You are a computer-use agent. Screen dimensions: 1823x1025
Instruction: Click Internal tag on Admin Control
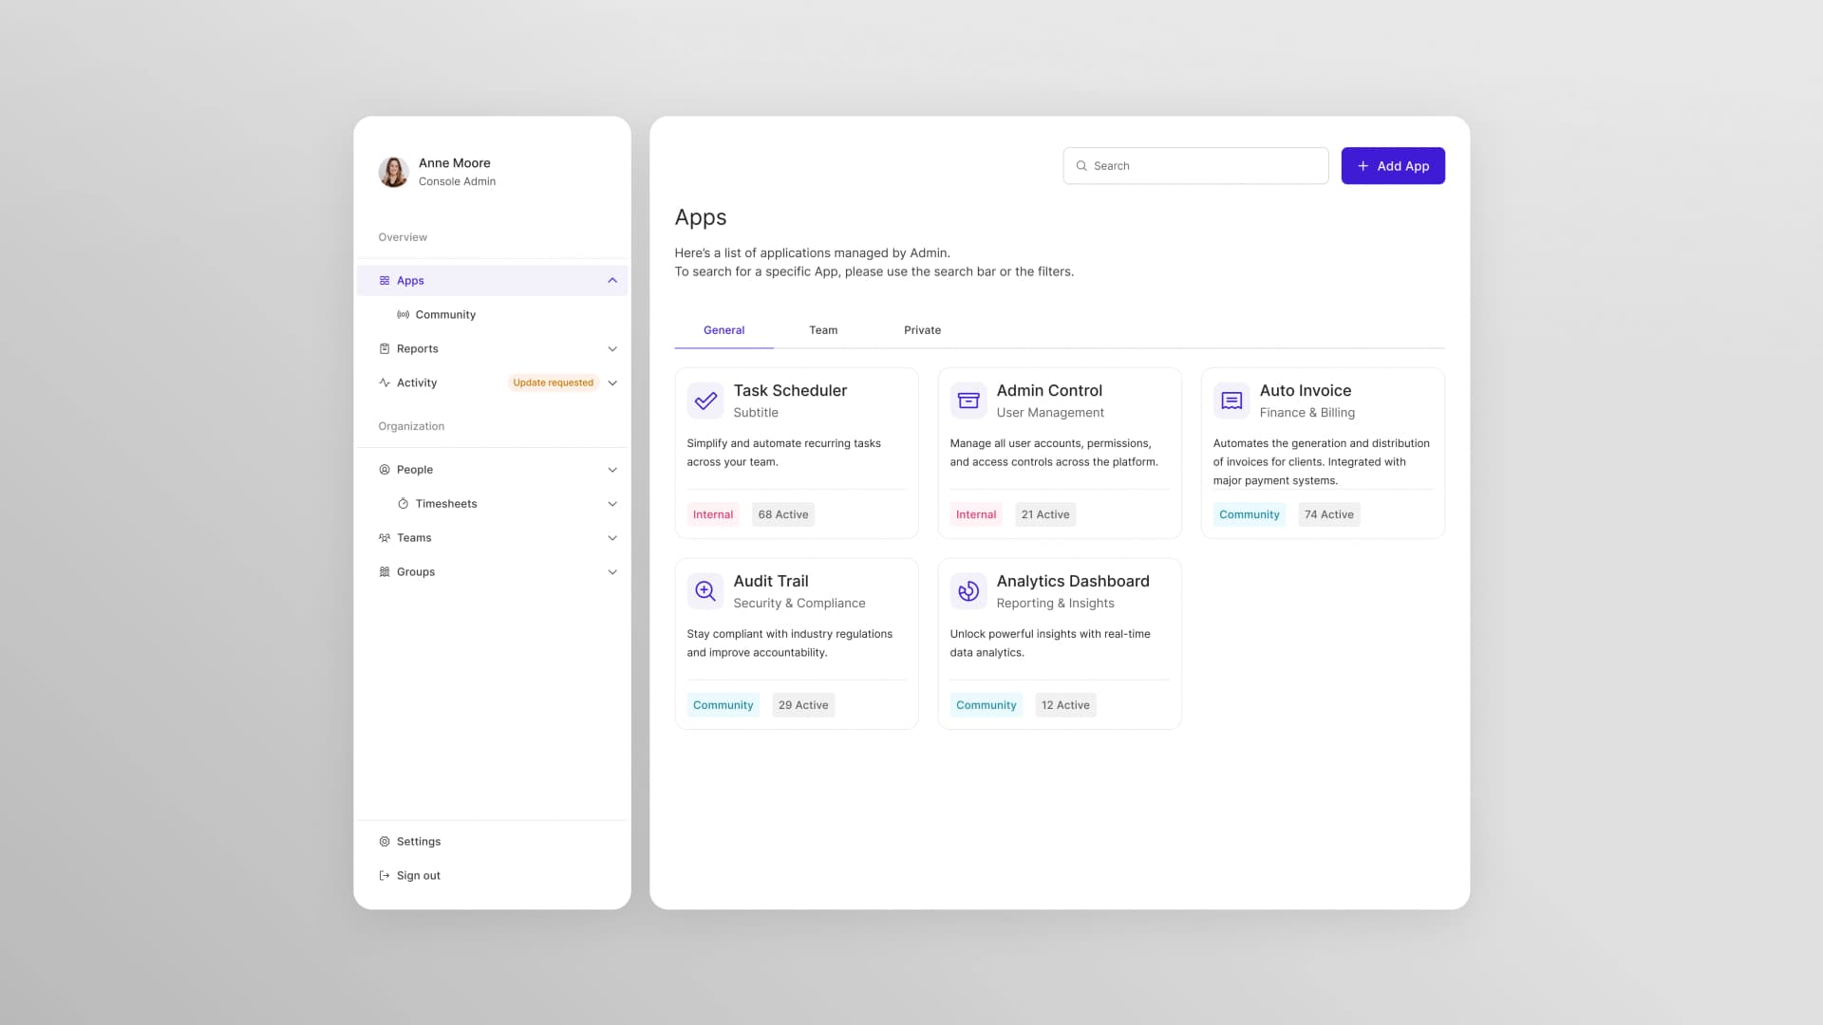pos(976,515)
